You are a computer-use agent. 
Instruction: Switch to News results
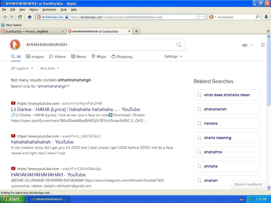point(78,57)
